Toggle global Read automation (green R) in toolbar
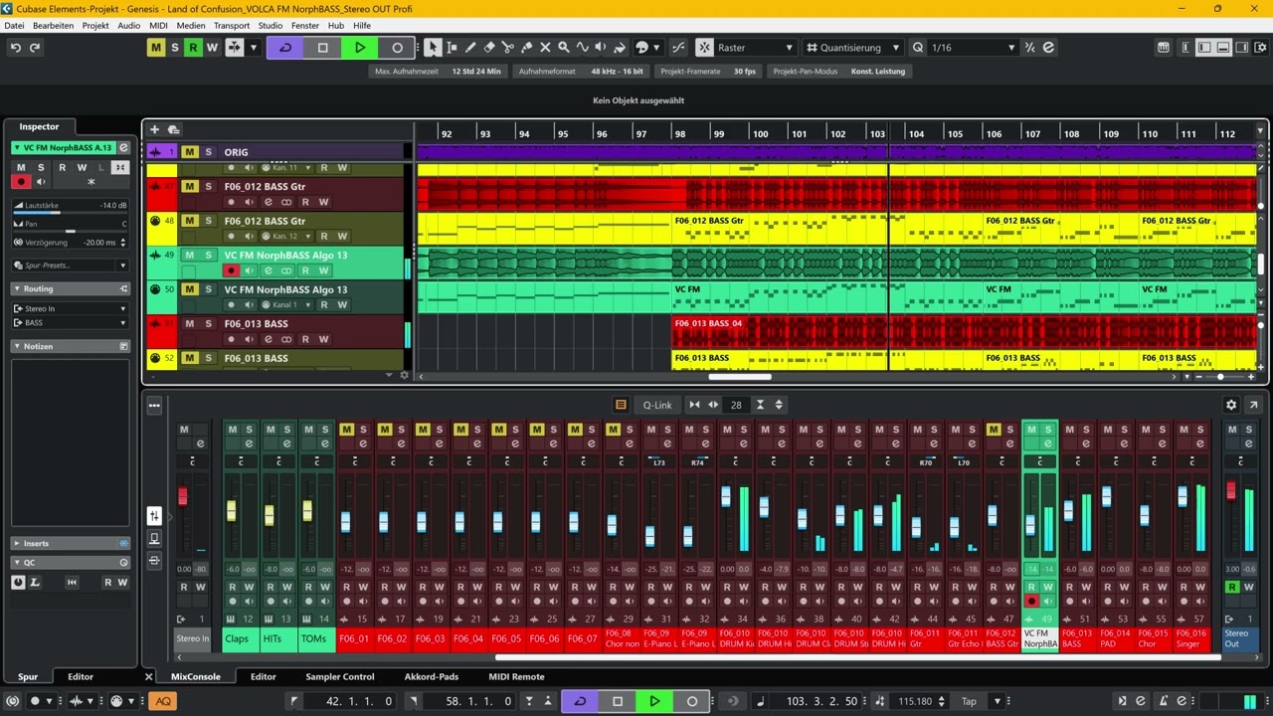 193,47
